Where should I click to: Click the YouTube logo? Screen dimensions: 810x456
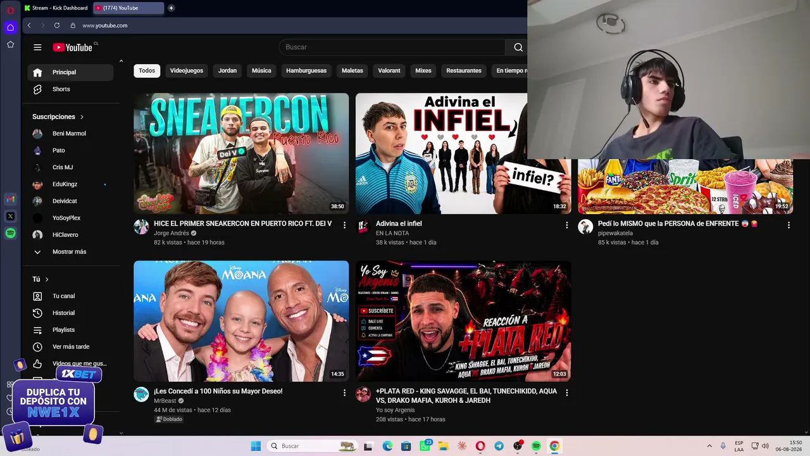73,47
